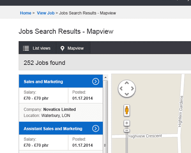
Task: Open the Assistant Sales and Marketing arrow icon
Action: pyautogui.click(x=96, y=129)
